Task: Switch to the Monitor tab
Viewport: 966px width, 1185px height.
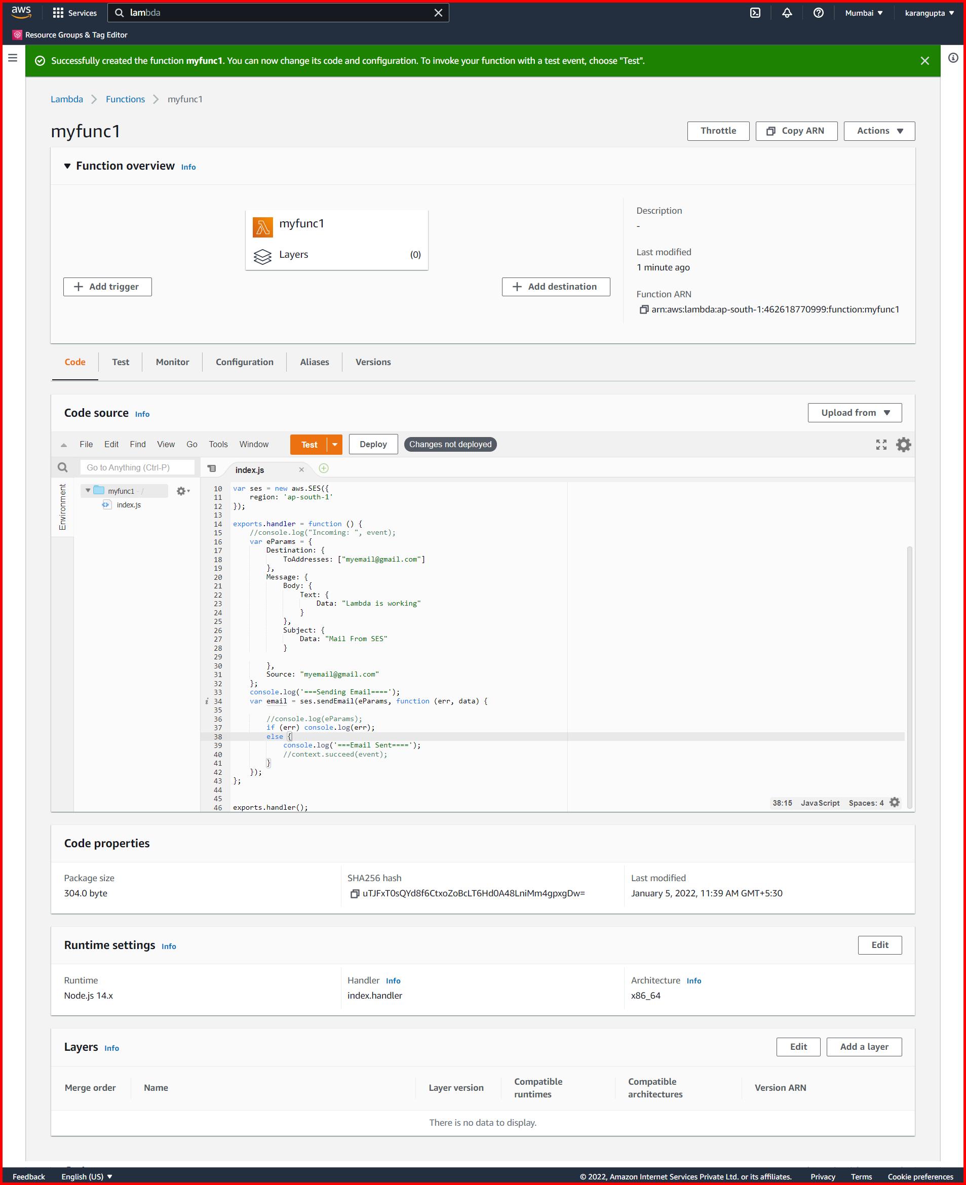Action: [x=172, y=362]
